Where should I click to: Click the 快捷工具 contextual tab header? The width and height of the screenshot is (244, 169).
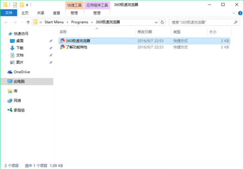pos(75,5)
